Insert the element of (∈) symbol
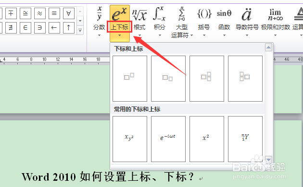 tap(25, 28)
